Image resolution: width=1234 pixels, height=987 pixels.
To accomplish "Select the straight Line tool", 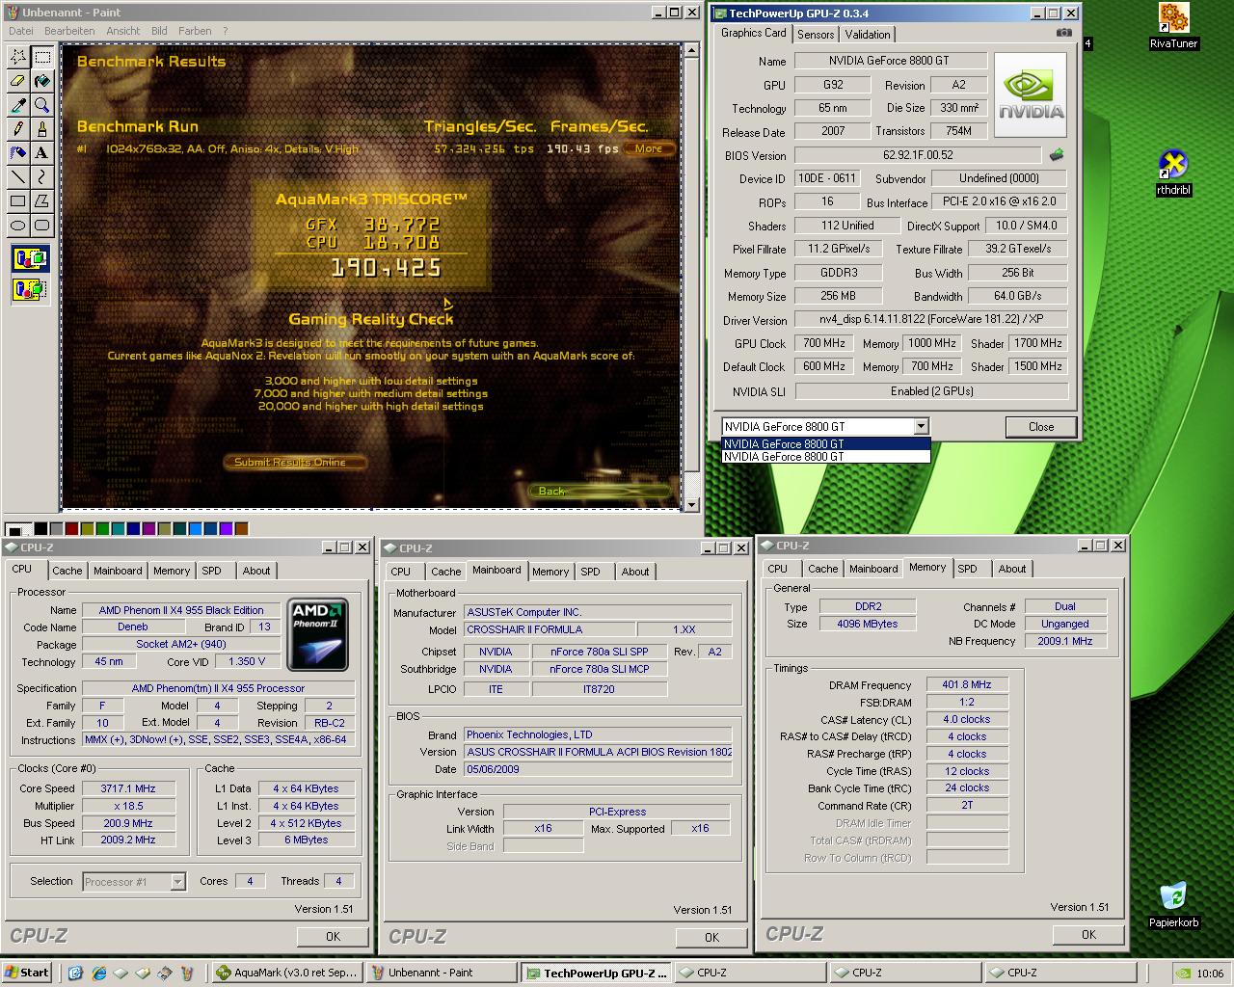I will pos(18,177).
